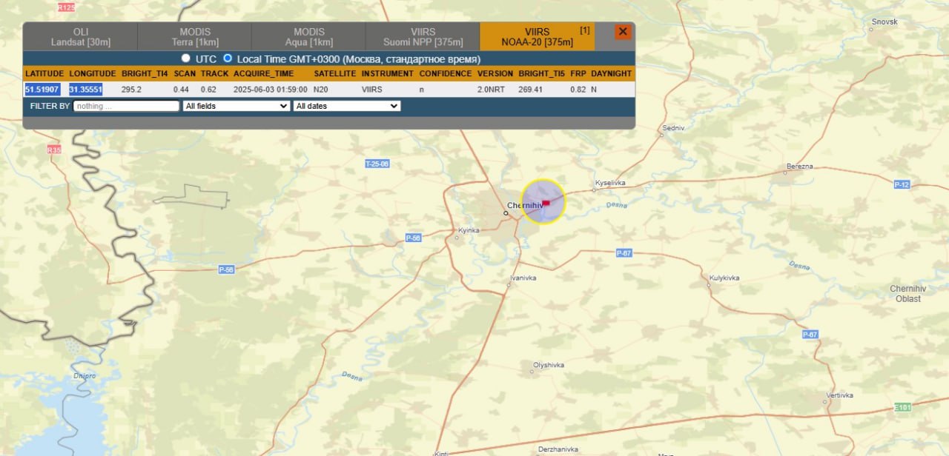This screenshot has width=949, height=456.
Task: Select Local Time GMT+0300 radio button
Action: click(x=228, y=58)
